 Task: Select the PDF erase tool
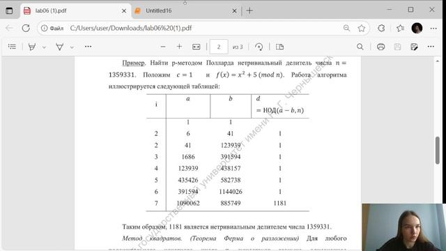click(59, 47)
